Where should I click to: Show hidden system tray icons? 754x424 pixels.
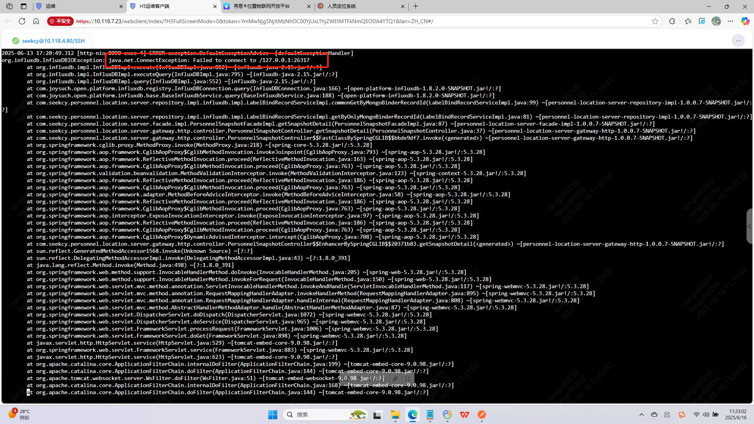642,415
